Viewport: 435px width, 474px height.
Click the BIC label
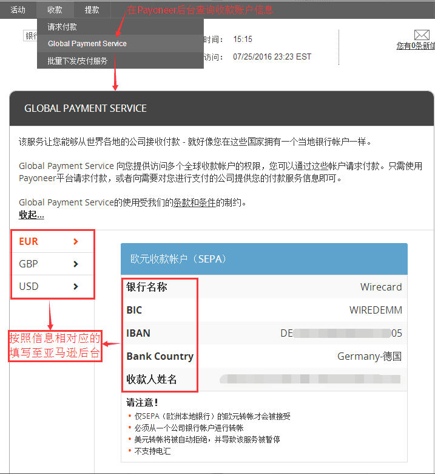134,310
